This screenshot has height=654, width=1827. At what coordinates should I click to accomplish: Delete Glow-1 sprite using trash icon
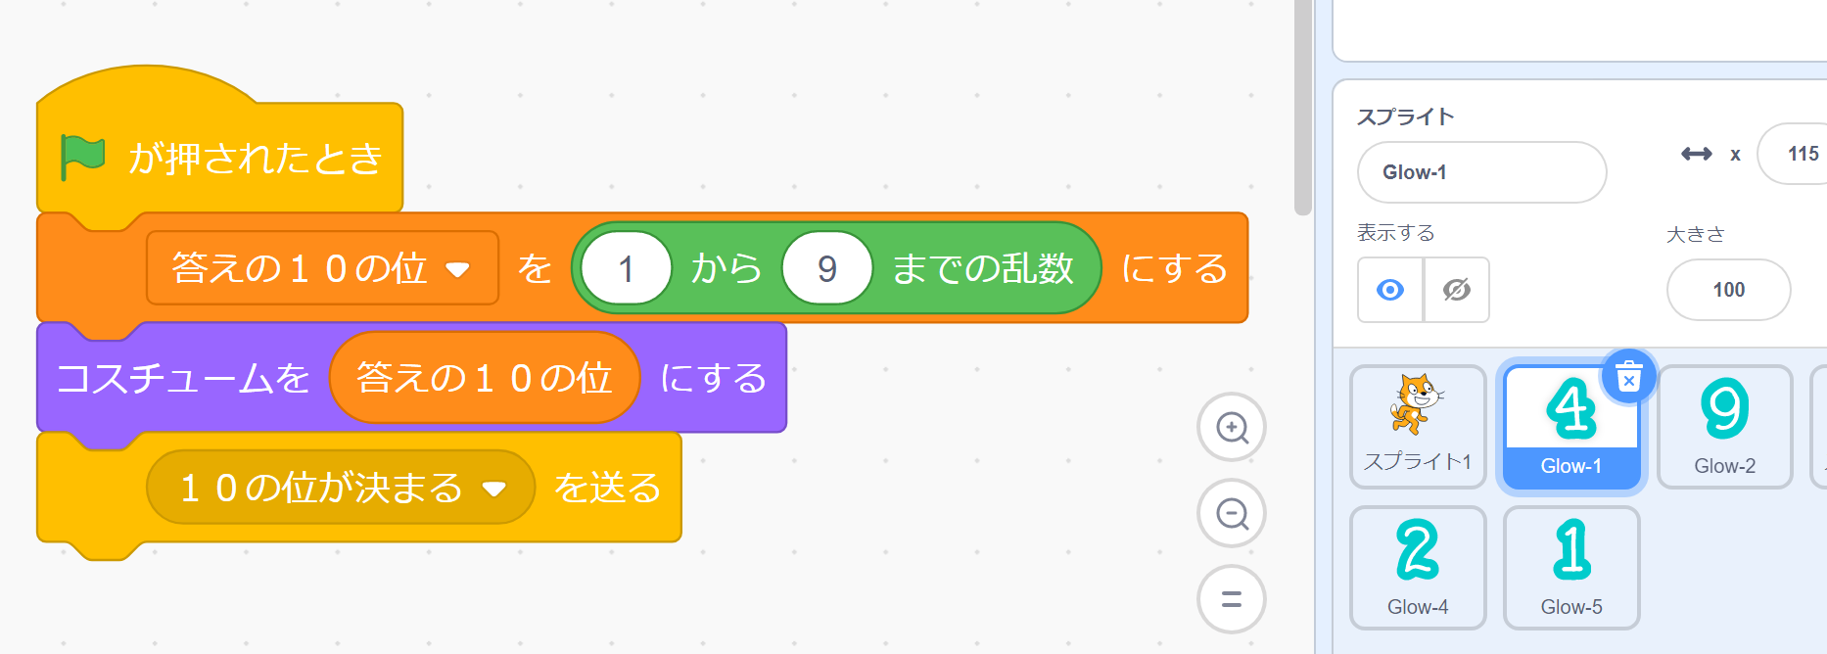pos(1628,377)
